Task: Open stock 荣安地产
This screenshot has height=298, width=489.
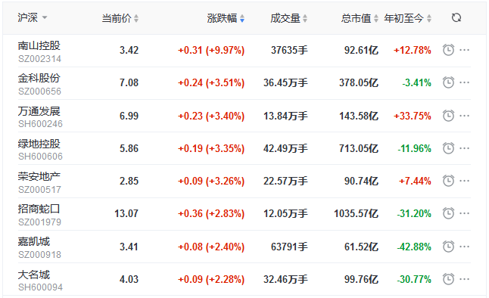Action: [x=39, y=176]
